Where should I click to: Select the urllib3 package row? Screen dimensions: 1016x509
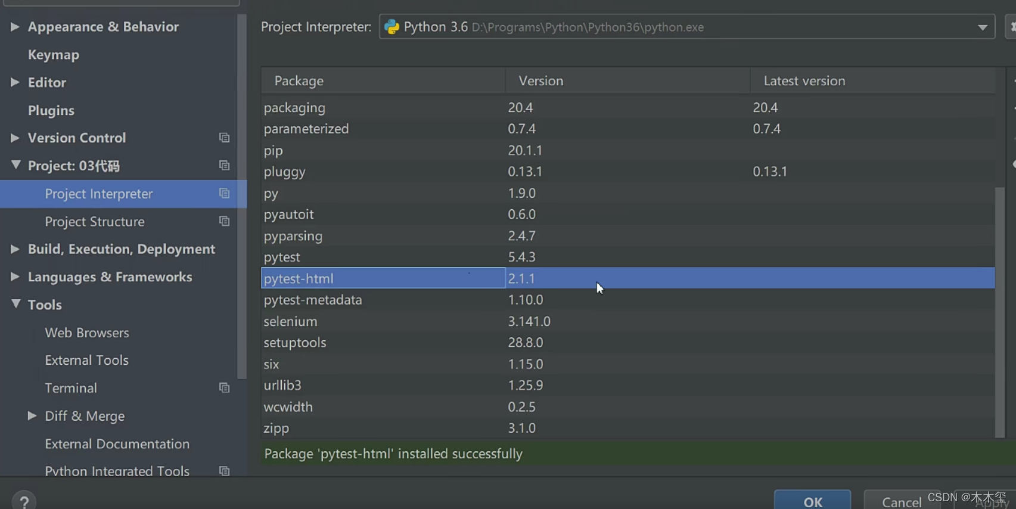pos(628,385)
